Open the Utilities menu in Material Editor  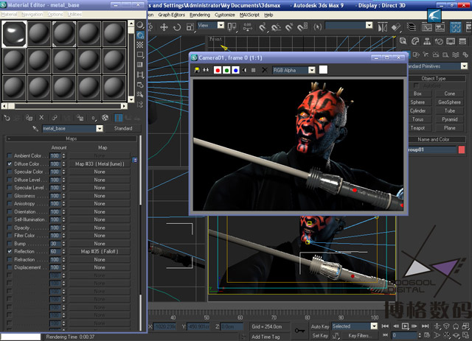click(74, 14)
